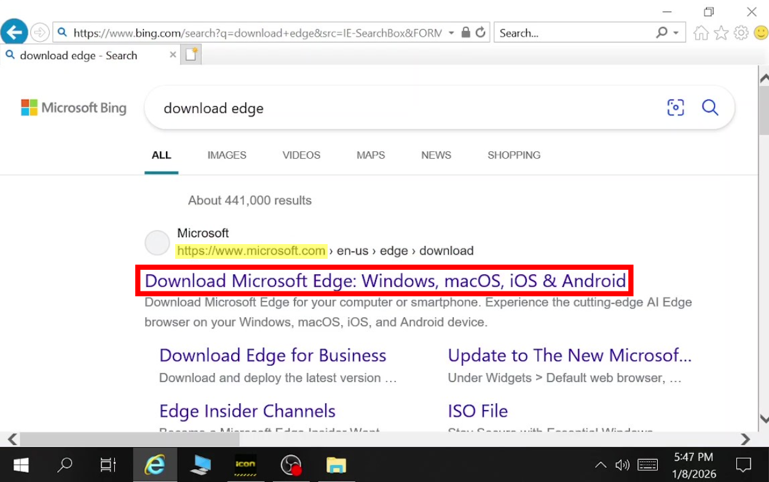The image size is (769, 482).
Task: Click the Bing search magnifier button
Action: pos(710,108)
